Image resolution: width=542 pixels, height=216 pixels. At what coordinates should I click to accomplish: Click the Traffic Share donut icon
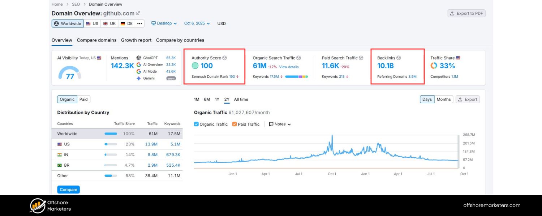pyautogui.click(x=434, y=66)
